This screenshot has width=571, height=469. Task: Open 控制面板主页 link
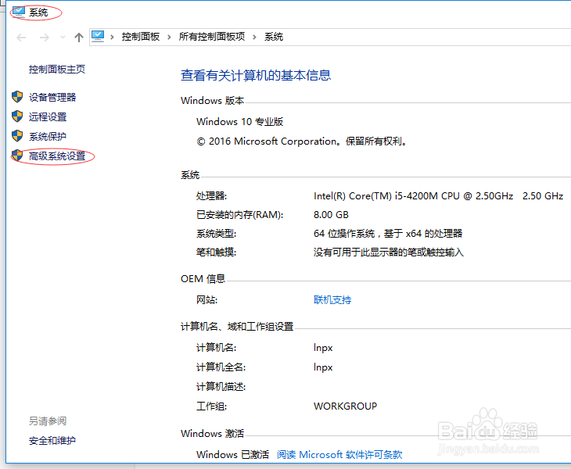(x=57, y=69)
